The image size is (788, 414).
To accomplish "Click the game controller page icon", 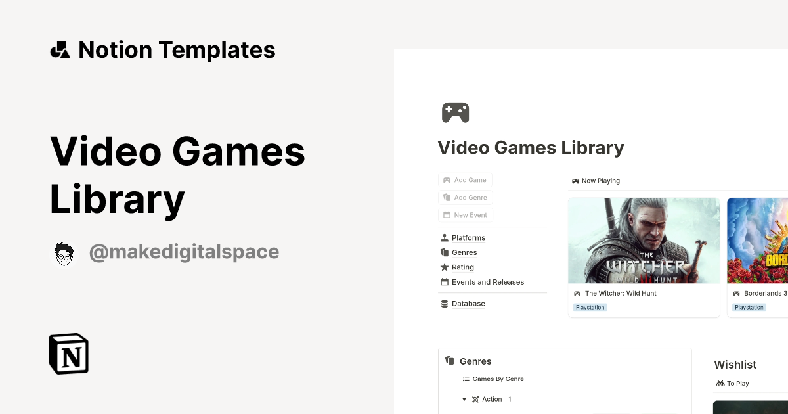I will coord(455,112).
